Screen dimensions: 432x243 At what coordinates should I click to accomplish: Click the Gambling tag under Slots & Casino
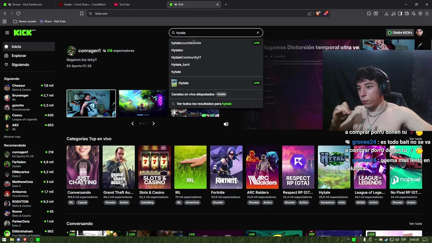tap(147, 202)
